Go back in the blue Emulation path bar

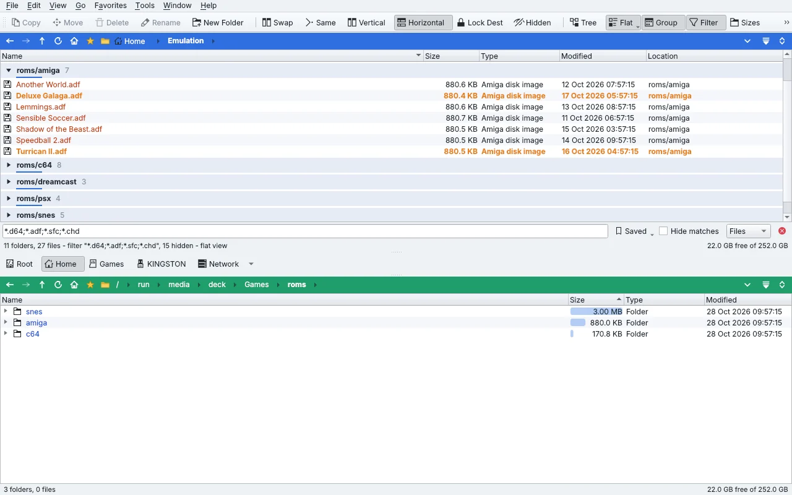click(10, 41)
